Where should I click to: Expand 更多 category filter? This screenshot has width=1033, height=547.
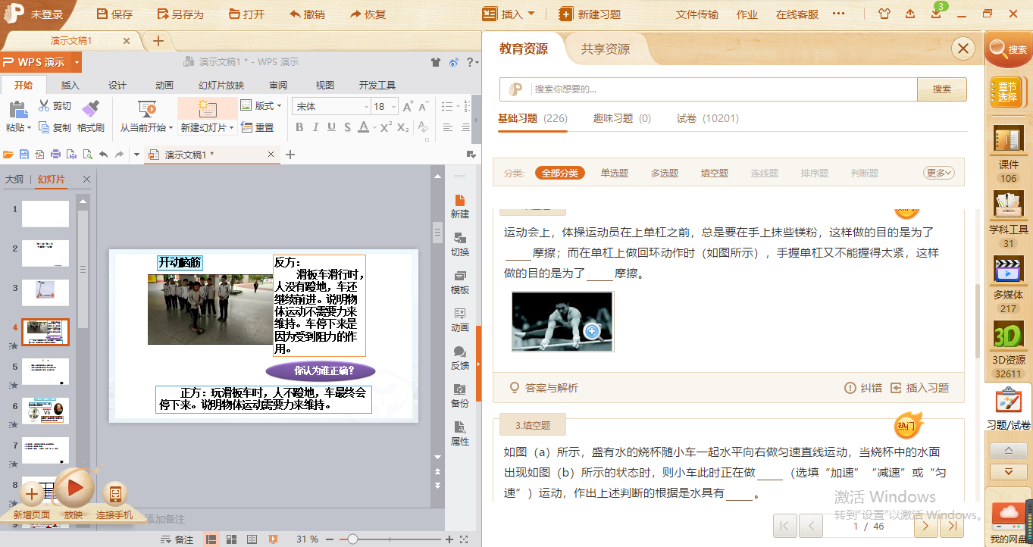click(x=939, y=173)
